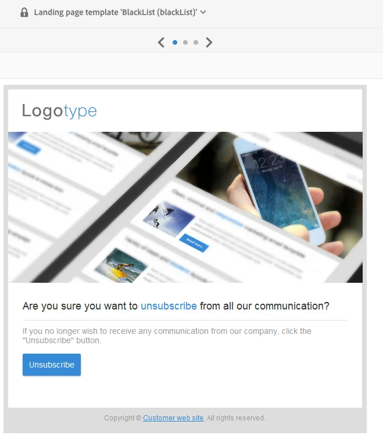Click the surfer thumbnail in the banner
This screenshot has width=383, height=439.
pos(120,265)
